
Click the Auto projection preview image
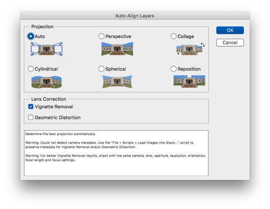click(46, 49)
